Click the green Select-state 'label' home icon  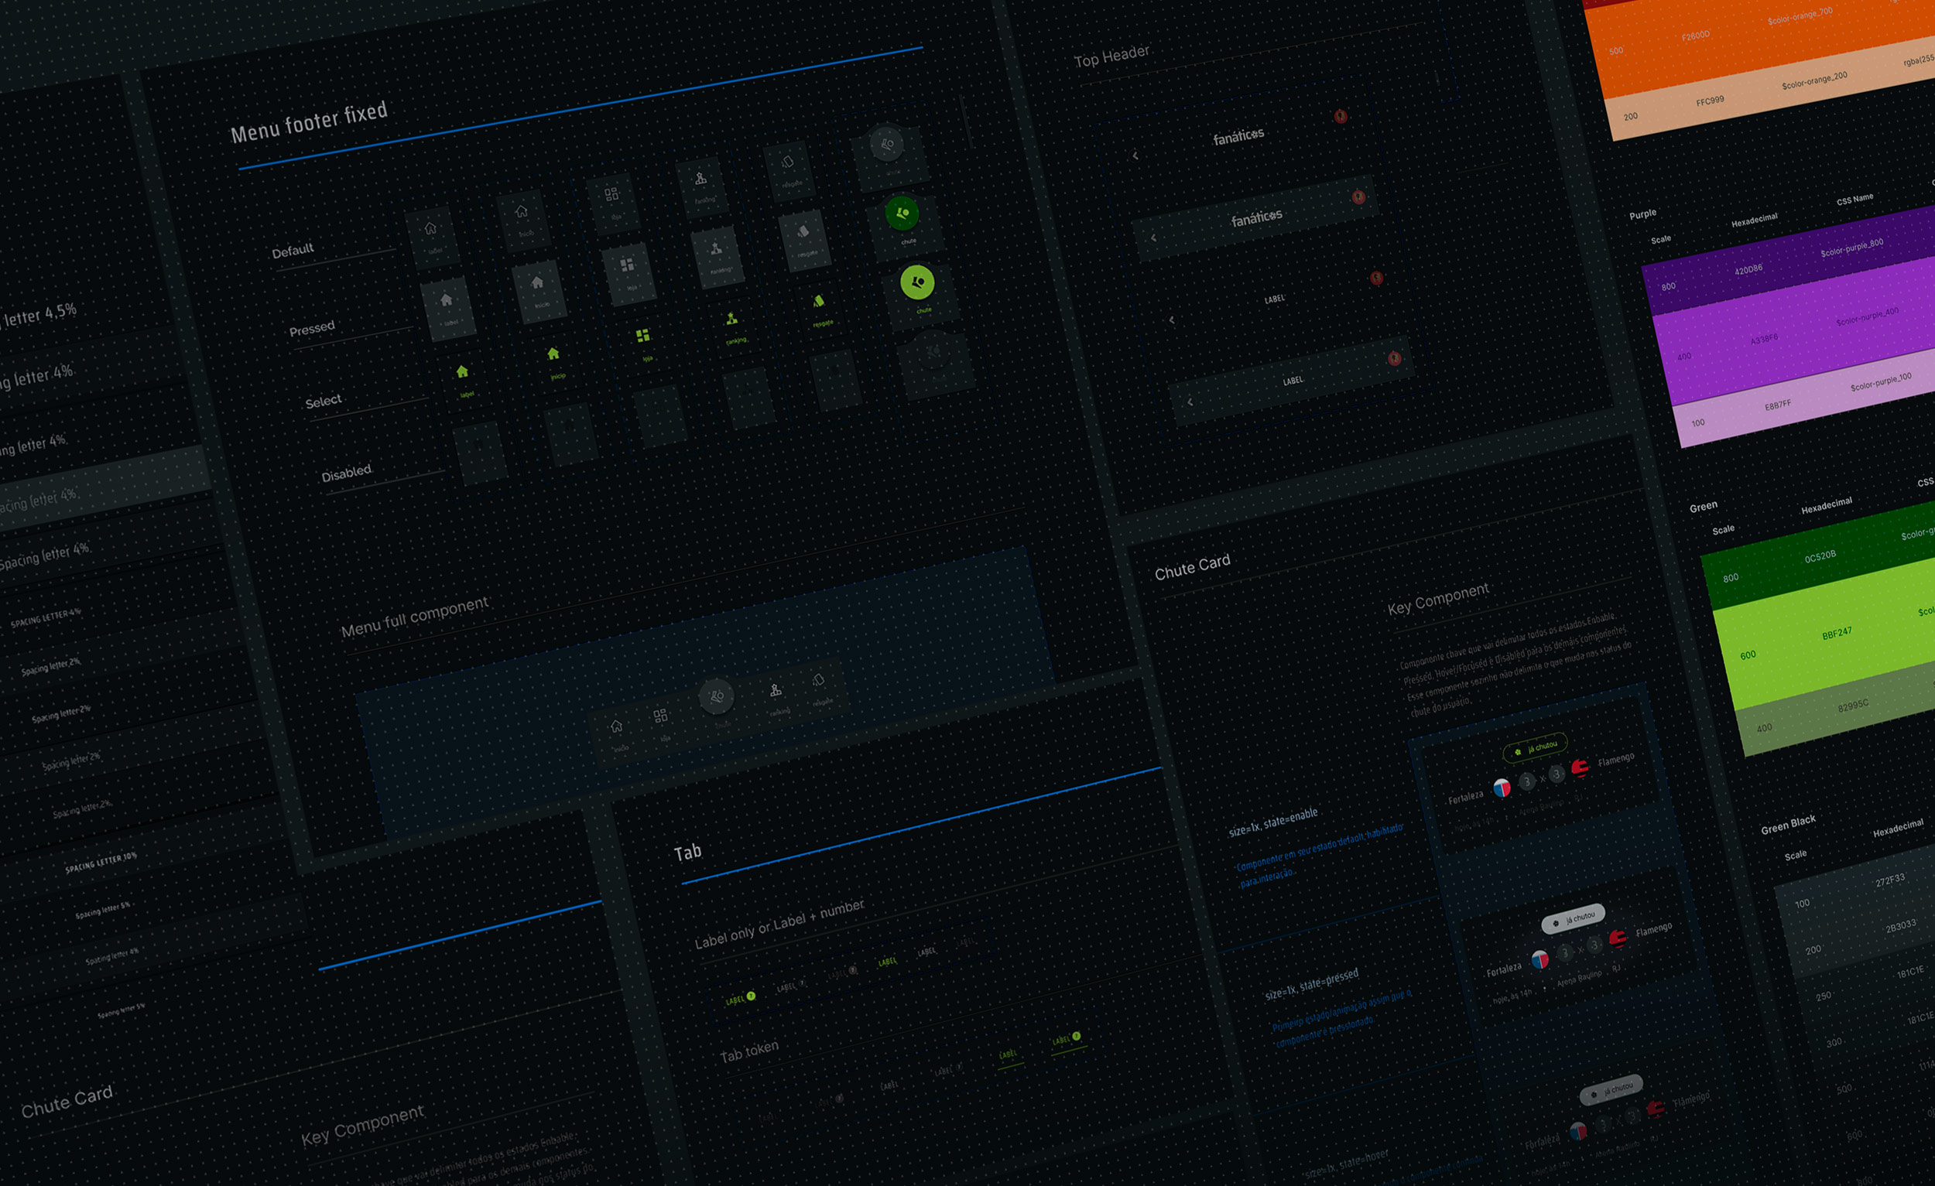[463, 371]
